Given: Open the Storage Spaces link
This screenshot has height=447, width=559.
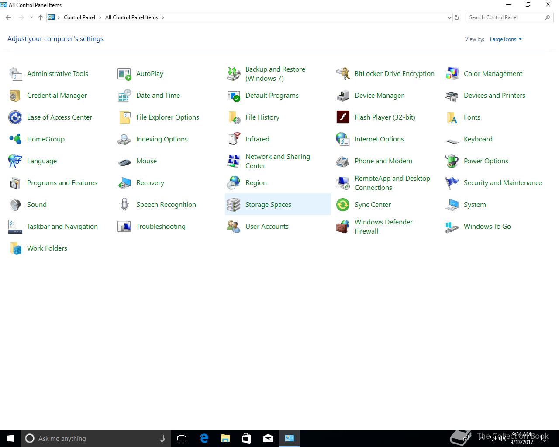Looking at the screenshot, I should (268, 205).
